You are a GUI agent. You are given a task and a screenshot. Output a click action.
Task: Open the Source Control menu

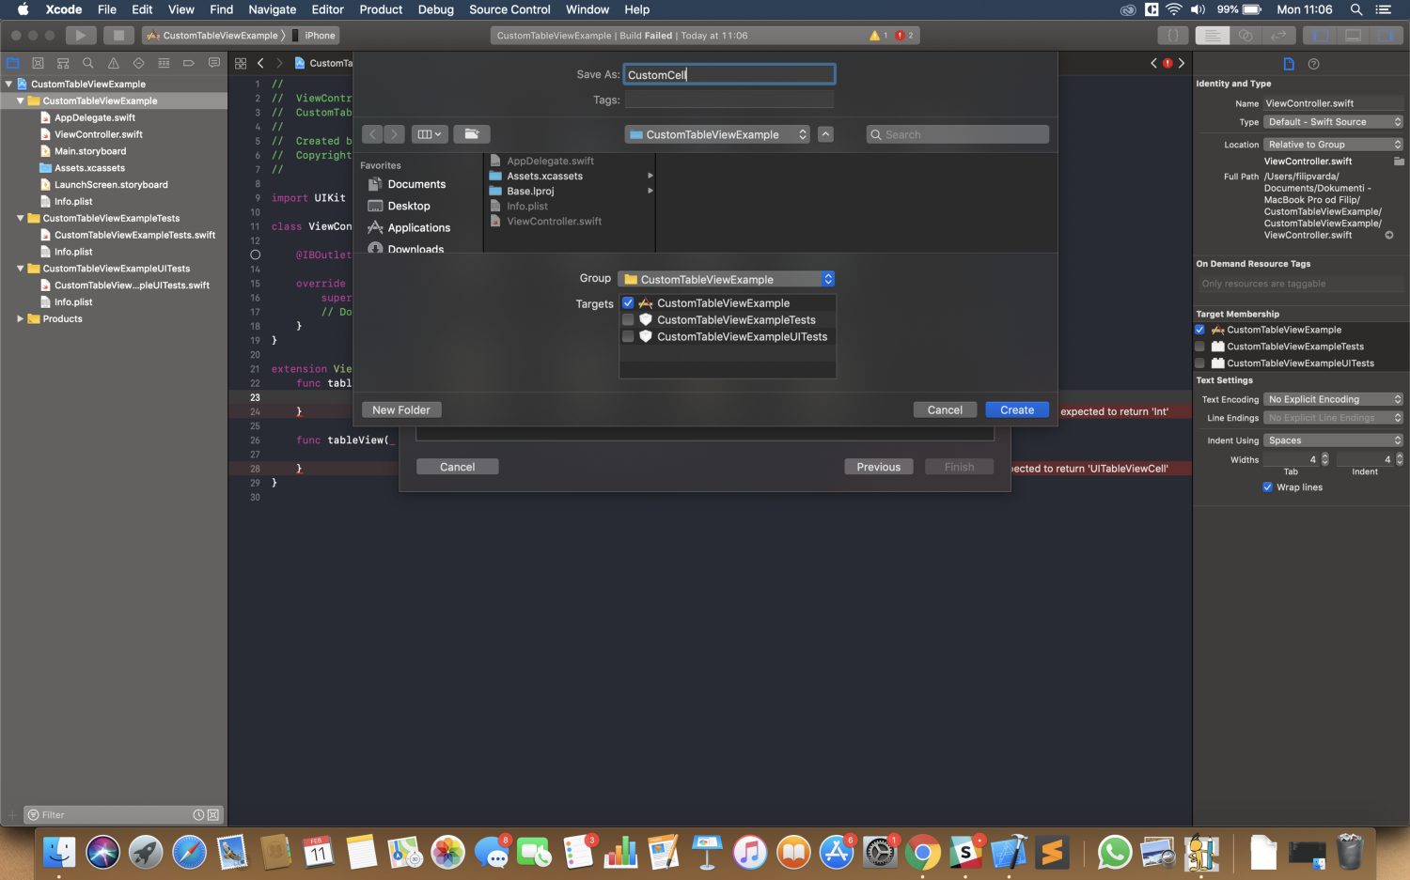tap(509, 9)
